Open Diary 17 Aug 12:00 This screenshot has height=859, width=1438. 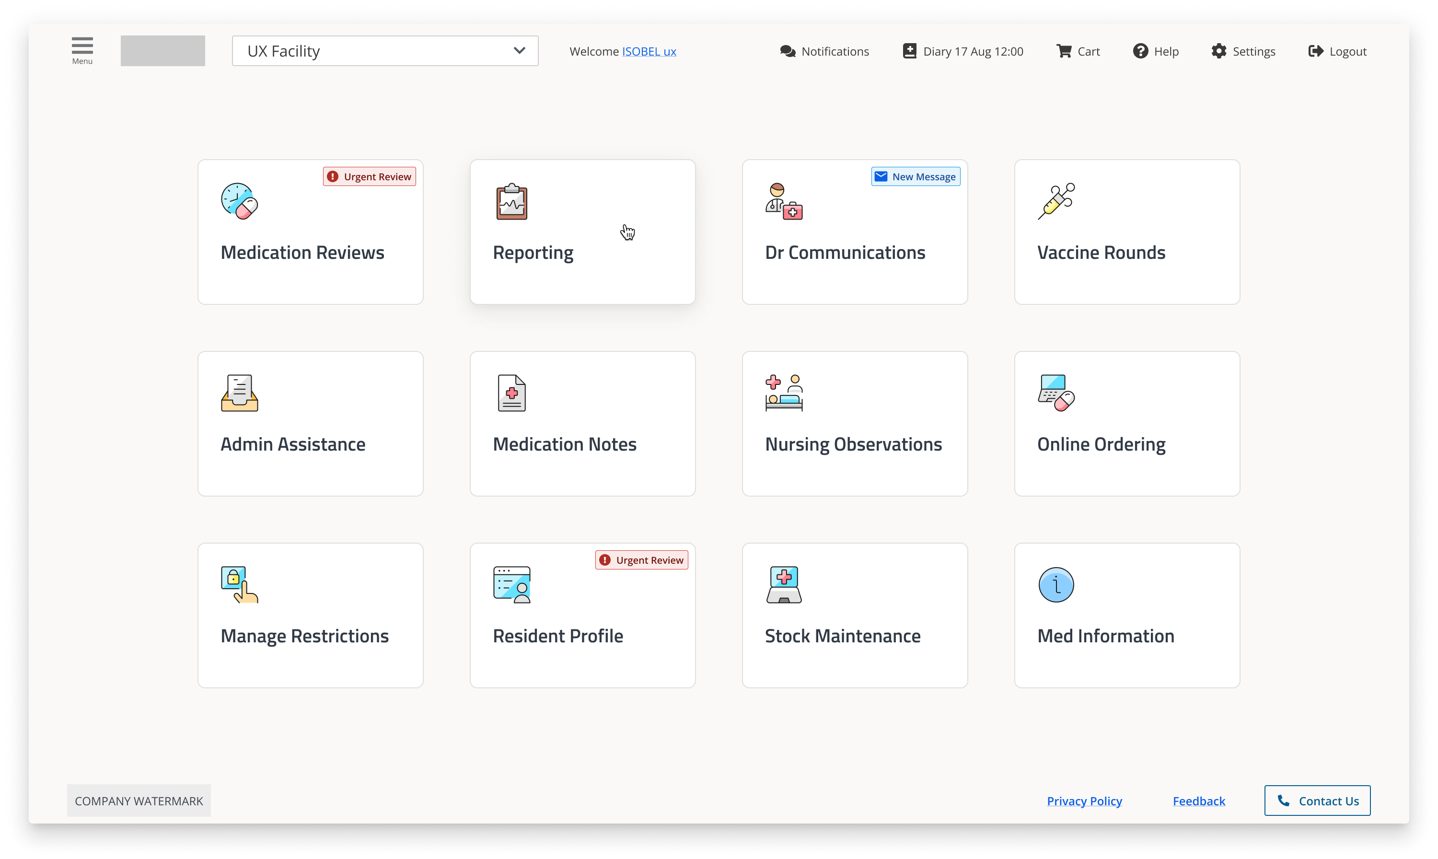963,51
